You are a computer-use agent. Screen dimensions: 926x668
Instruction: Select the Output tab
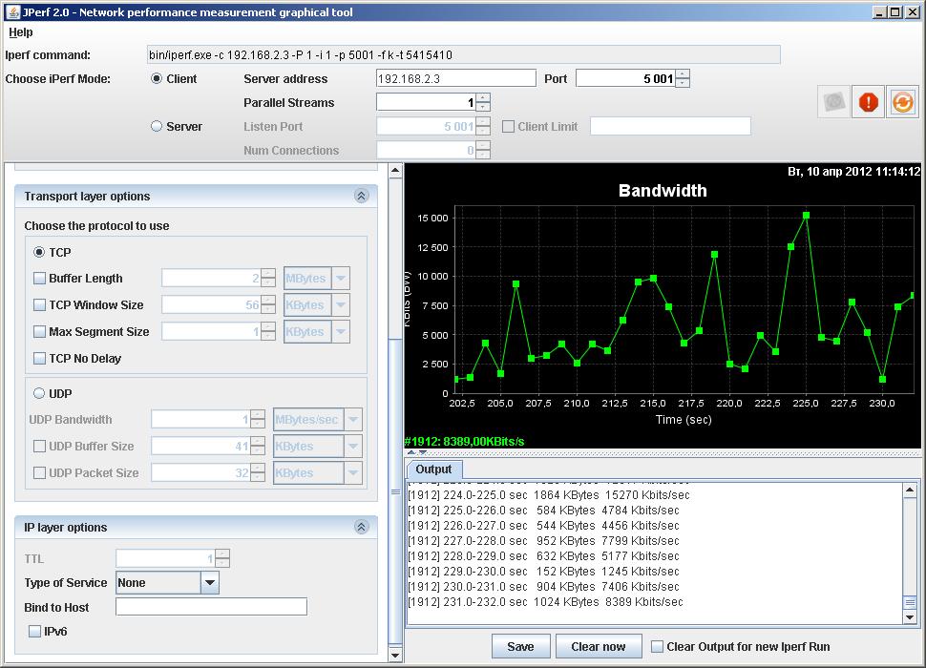433,470
